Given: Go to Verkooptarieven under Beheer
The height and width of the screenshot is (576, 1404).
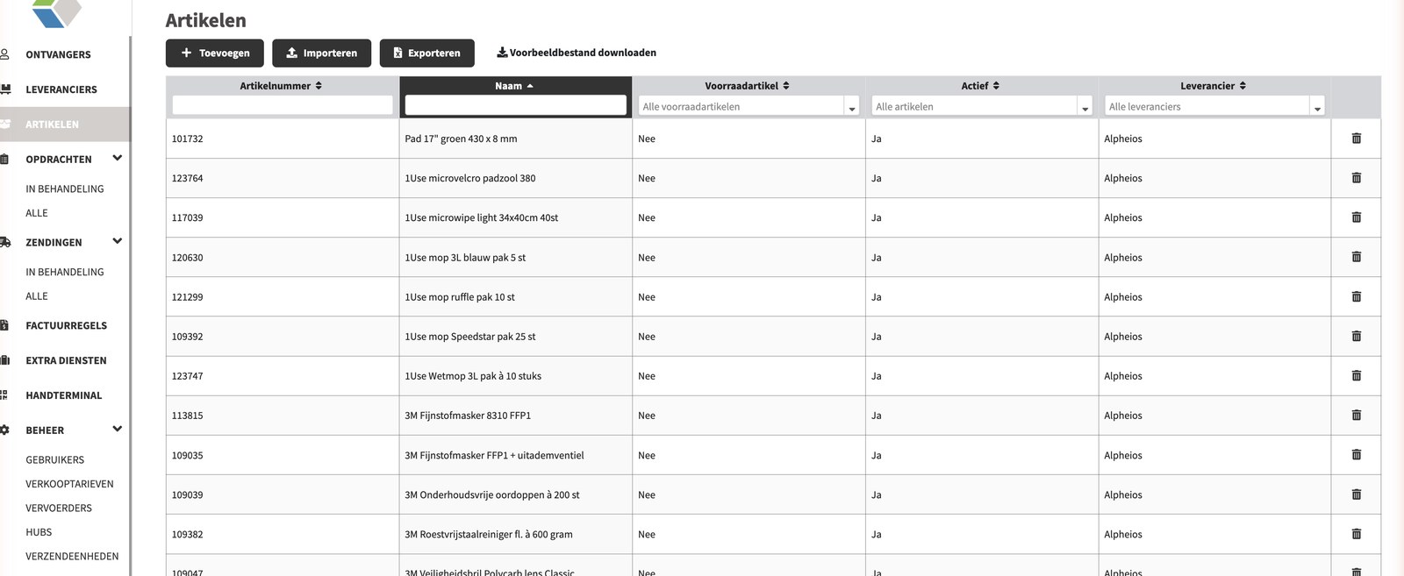Looking at the screenshot, I should [x=69, y=484].
